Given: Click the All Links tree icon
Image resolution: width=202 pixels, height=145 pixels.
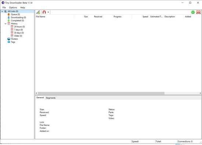Looking at the screenshot, I should tap(6, 11).
